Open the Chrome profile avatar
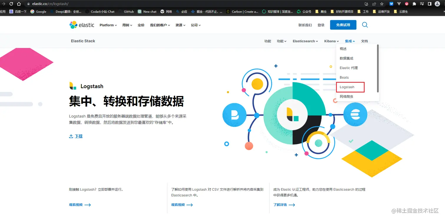The image size is (445, 220). (x=437, y=4)
